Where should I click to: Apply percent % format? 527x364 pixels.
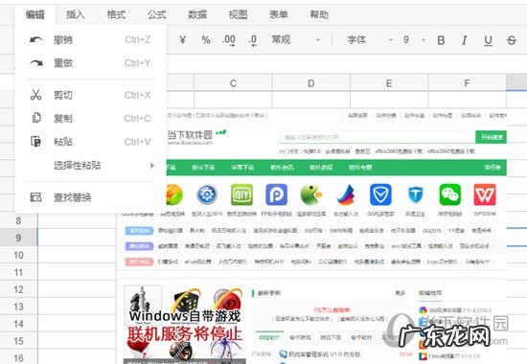tap(206, 40)
